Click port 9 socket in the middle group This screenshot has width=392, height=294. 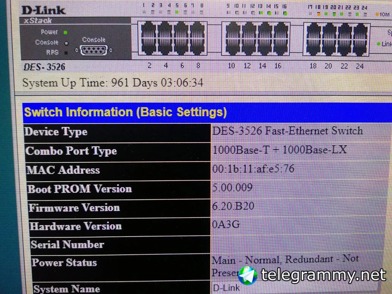(x=233, y=31)
